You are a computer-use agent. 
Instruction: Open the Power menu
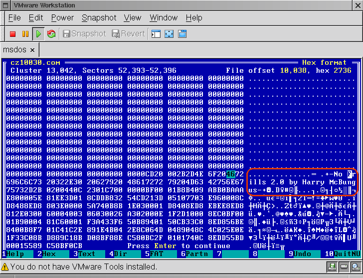click(62, 18)
